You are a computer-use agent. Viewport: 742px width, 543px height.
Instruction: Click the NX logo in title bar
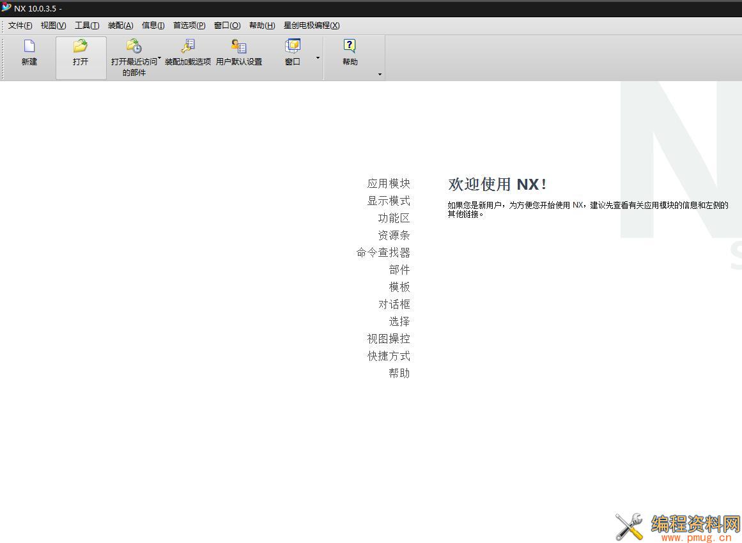[6, 8]
